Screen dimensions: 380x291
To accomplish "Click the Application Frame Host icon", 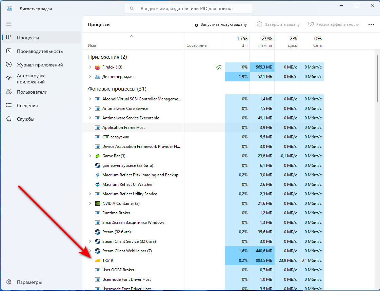I will point(97,128).
